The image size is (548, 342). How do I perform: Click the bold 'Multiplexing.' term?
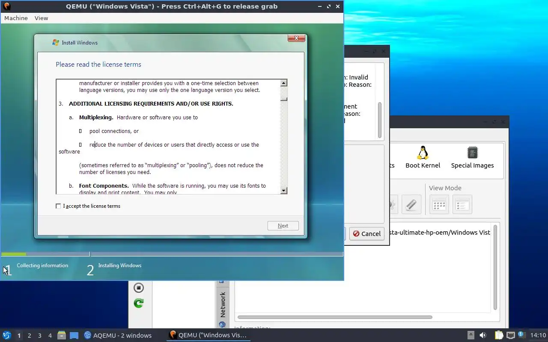click(96, 118)
